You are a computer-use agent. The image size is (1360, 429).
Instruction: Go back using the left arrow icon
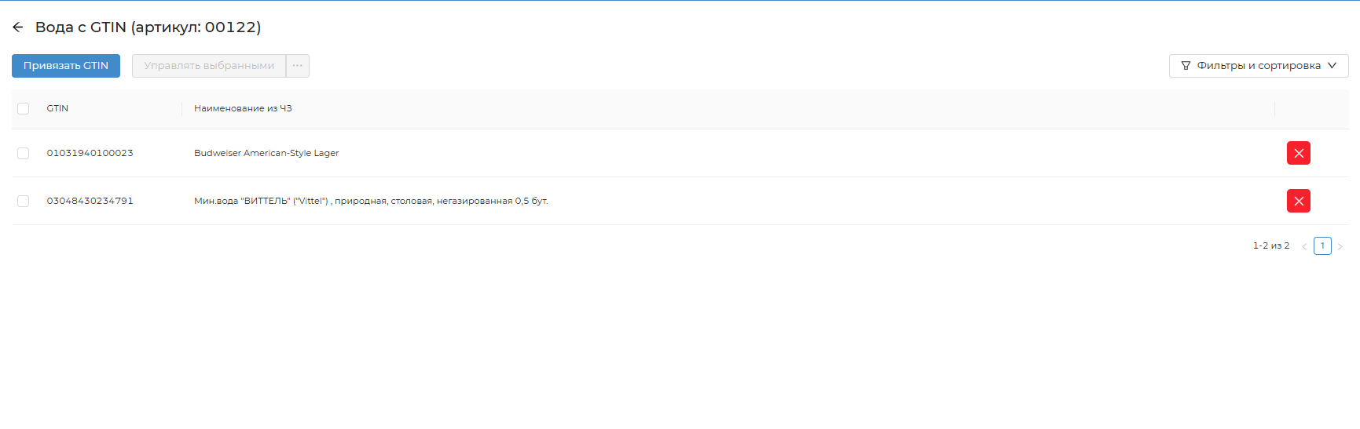pos(18,27)
